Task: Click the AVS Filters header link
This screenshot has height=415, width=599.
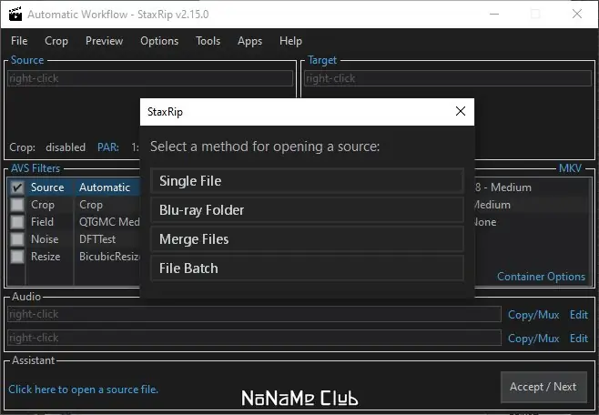Action: [36, 168]
